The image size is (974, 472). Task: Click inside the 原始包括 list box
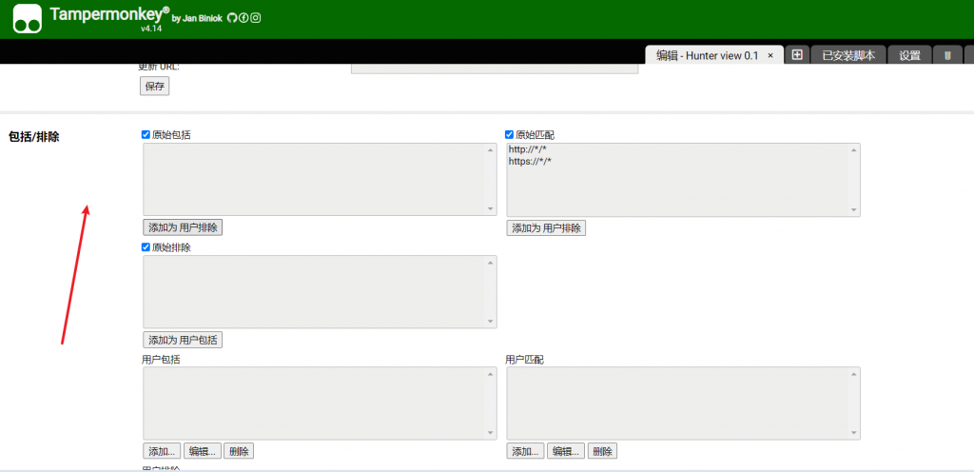(x=320, y=180)
